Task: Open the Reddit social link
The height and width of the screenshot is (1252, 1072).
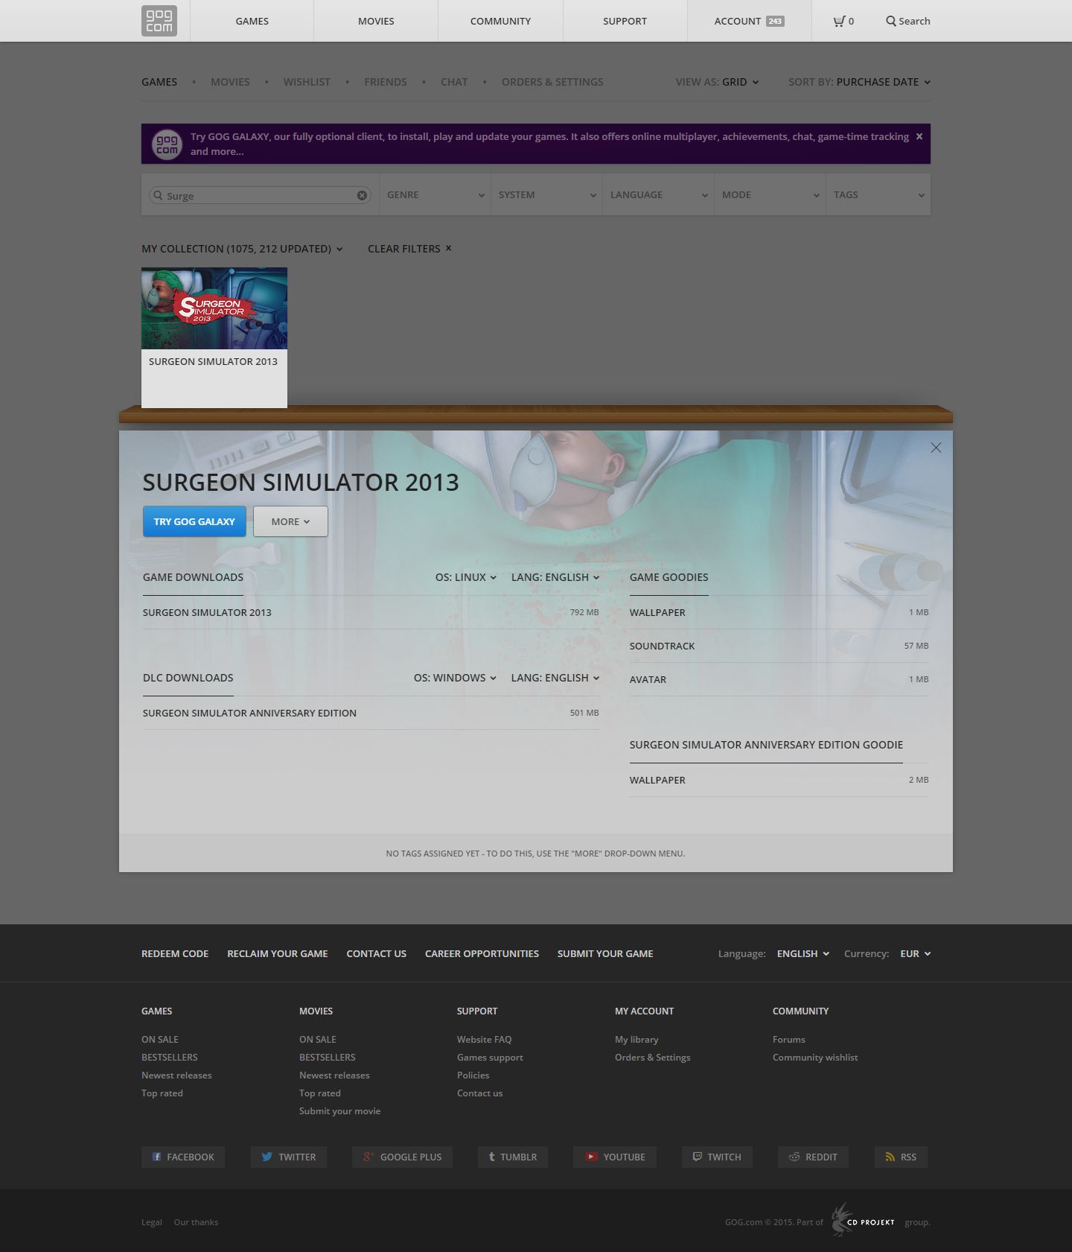Action: pyautogui.click(x=813, y=1157)
